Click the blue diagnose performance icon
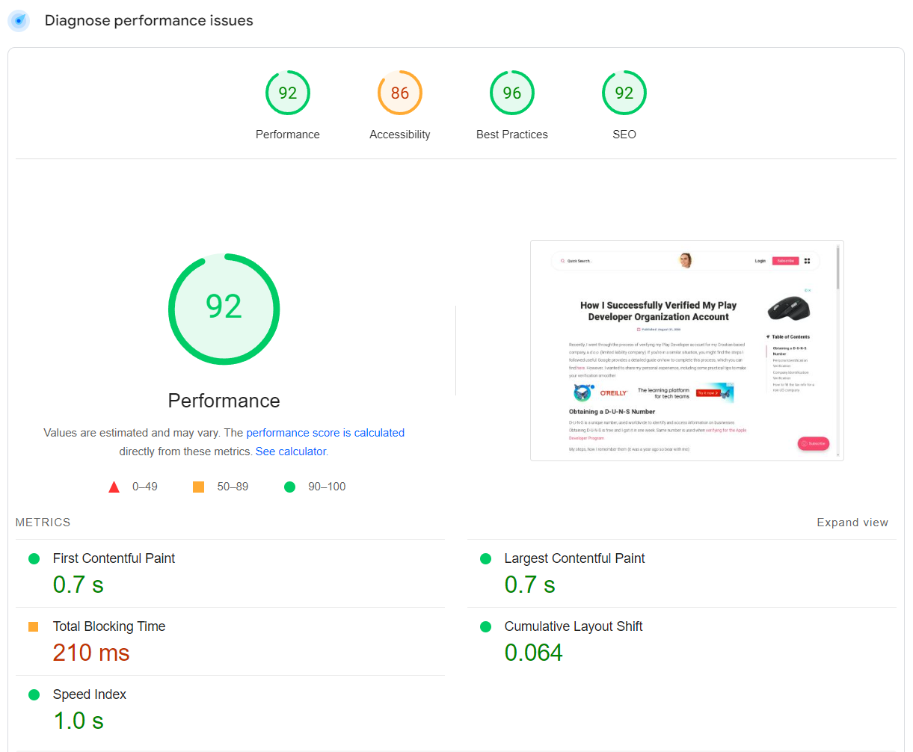Viewport: 913px width, 752px height. point(19,21)
